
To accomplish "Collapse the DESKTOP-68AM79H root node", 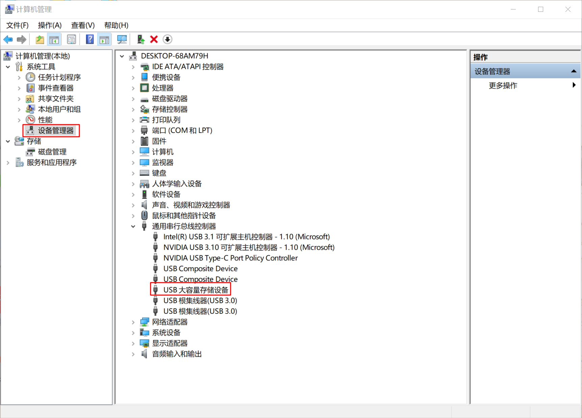I will [122, 56].
